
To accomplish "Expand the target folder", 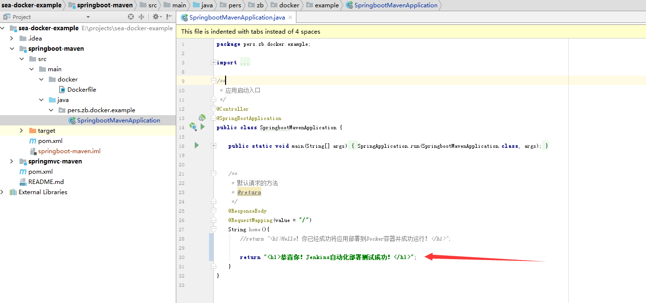I will click(21, 131).
